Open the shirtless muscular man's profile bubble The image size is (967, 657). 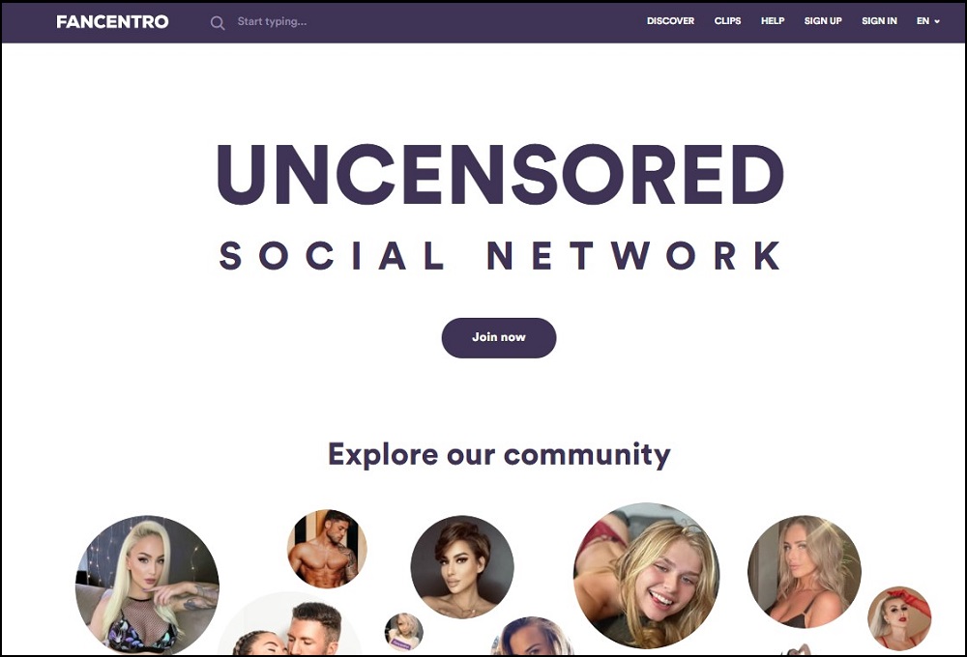[x=327, y=549]
